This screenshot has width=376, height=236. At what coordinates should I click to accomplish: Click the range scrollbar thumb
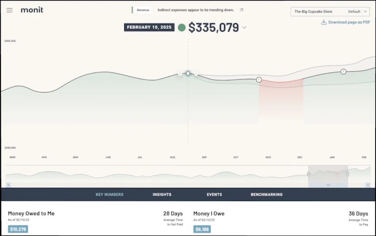(x=328, y=185)
